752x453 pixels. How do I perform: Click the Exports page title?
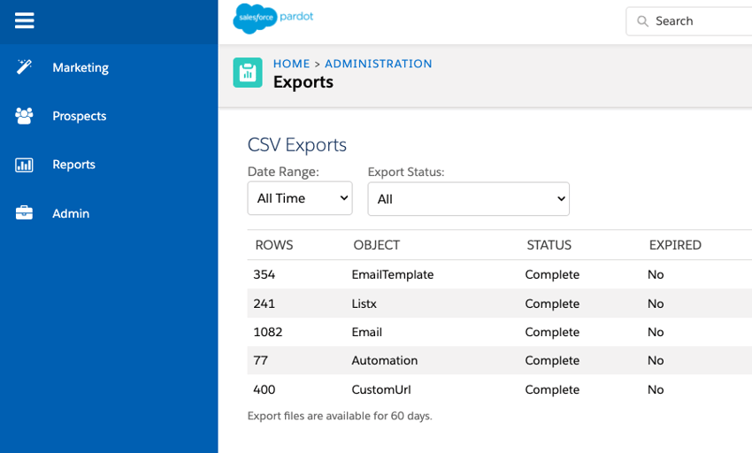coord(303,82)
